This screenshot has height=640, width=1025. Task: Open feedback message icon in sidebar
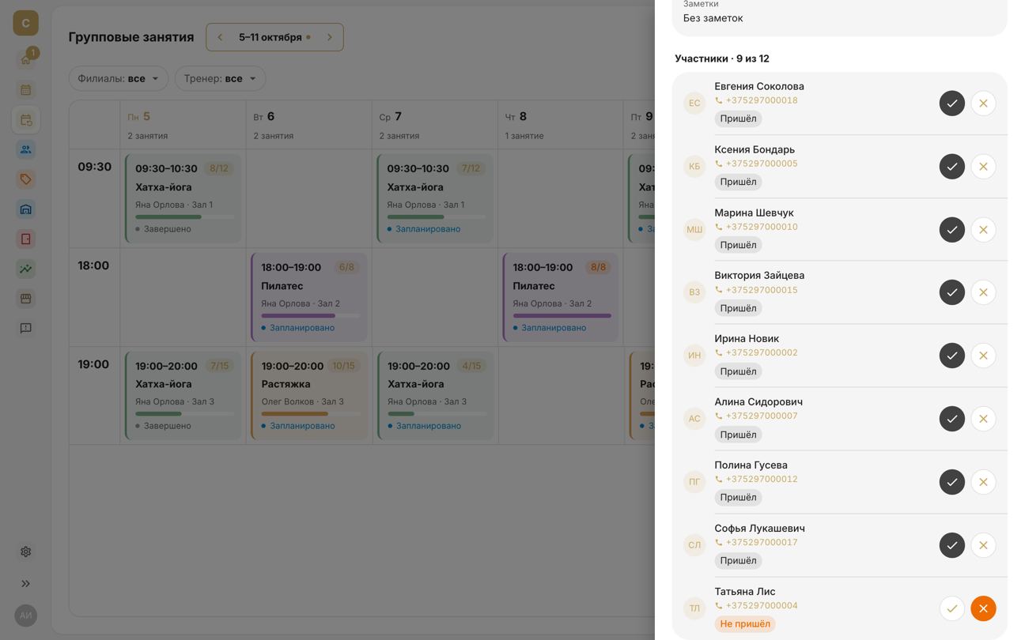tap(26, 328)
